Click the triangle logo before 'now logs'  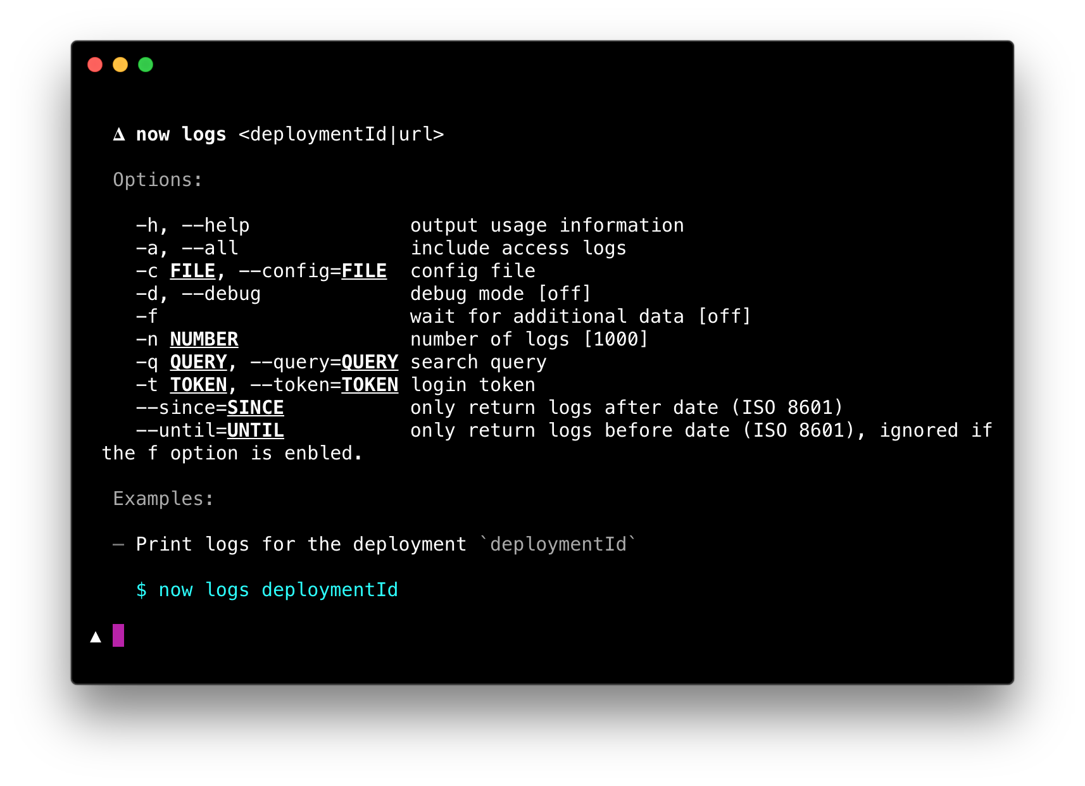pyautogui.click(x=119, y=134)
